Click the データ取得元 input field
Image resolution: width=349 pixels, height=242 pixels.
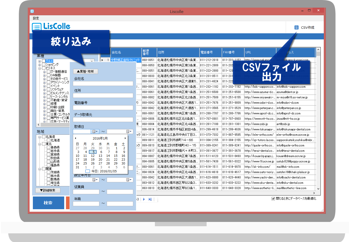103,120
